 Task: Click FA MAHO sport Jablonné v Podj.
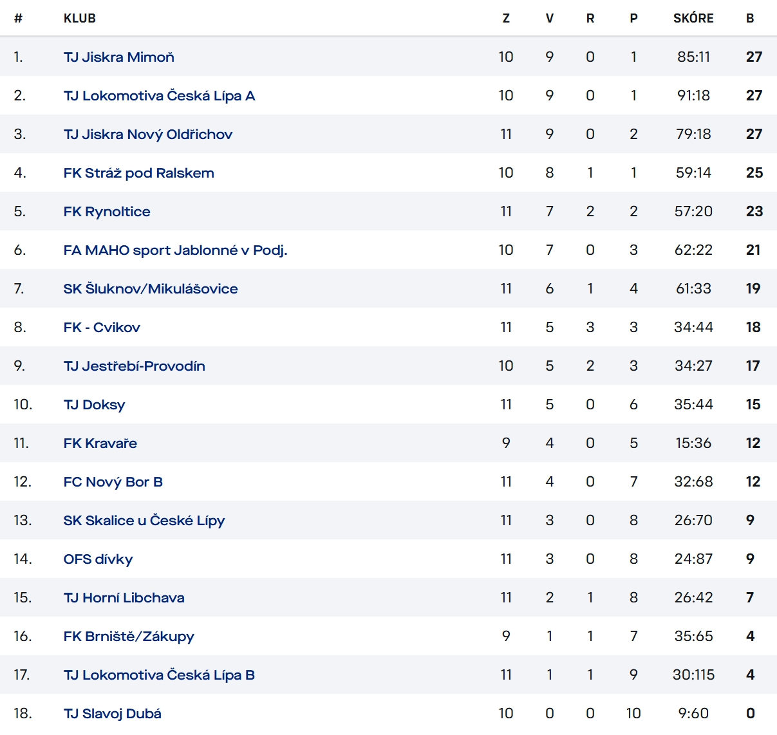[175, 250]
